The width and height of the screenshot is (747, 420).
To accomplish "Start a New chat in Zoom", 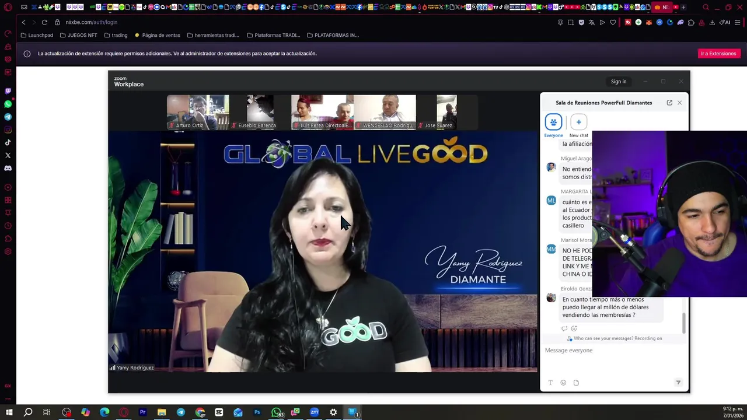I will click(578, 125).
